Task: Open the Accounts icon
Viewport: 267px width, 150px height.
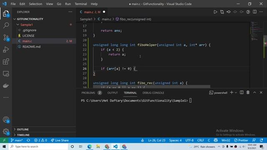Action: (x=6, y=120)
